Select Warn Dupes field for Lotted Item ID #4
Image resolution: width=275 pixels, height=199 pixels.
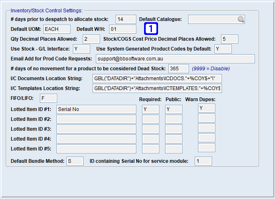[207, 138]
